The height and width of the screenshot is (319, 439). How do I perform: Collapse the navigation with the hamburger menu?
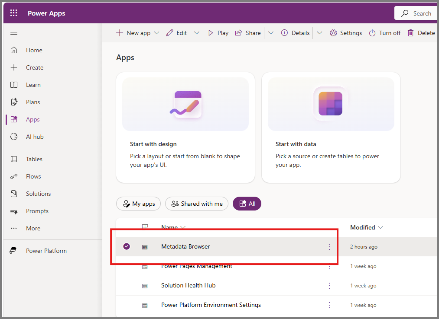pos(13,32)
